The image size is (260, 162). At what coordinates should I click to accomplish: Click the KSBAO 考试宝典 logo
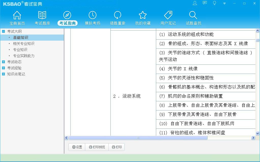coord(23,4)
